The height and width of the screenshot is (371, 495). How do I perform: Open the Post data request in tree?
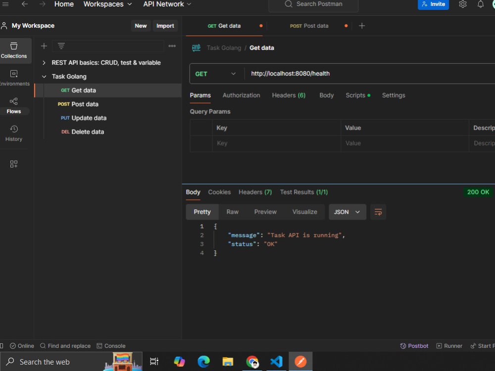coord(108,104)
